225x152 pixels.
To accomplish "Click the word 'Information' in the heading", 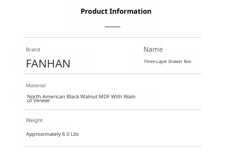I will tap(130, 11).
